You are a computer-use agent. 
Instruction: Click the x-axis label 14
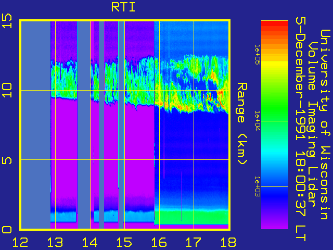tap(90, 242)
